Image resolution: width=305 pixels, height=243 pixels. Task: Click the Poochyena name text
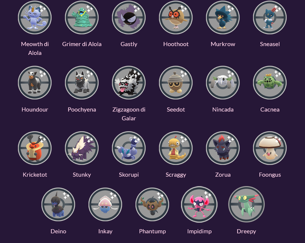82,109
